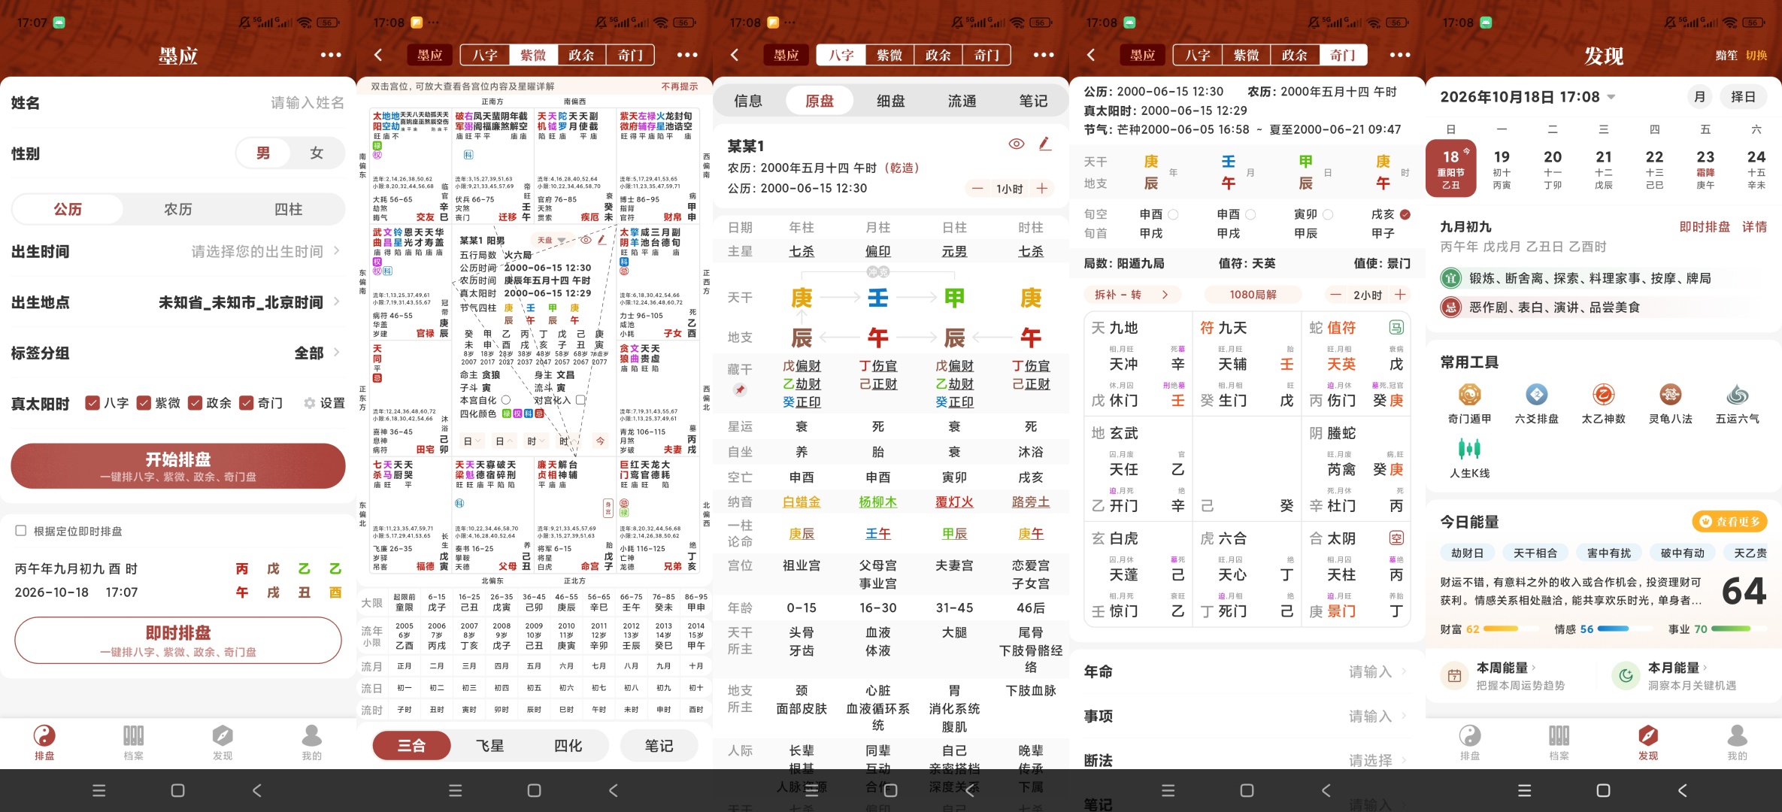Viewport: 1782px width, 812px height.
Task: Tap the edit pencil icon beside 某某1
Action: point(1045,144)
